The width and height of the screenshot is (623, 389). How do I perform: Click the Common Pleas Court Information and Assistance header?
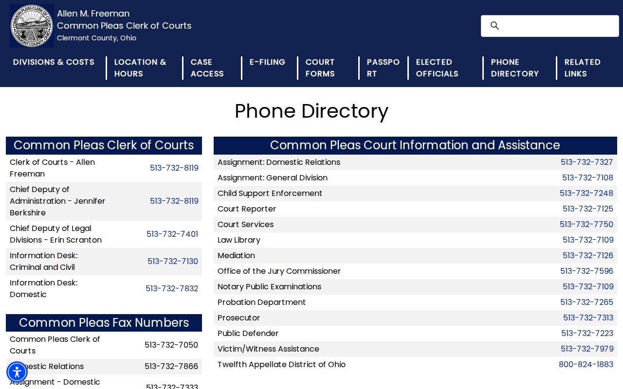415,145
